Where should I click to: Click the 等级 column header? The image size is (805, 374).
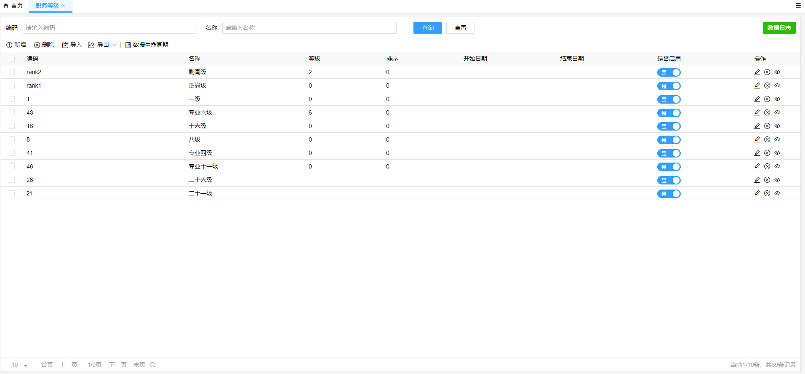tap(315, 59)
